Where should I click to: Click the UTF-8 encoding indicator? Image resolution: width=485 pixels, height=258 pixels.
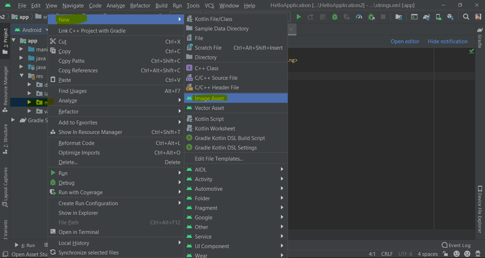pos(405,254)
